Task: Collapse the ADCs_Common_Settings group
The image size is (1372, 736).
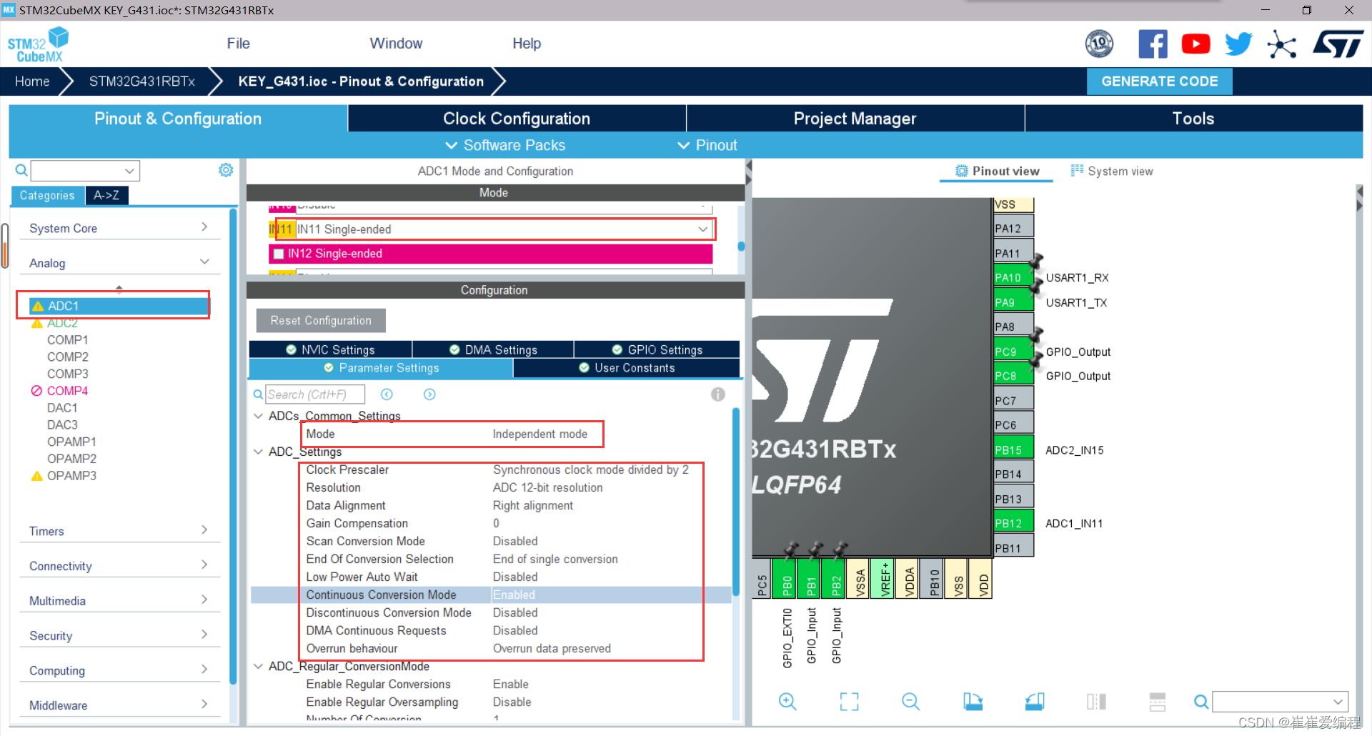Action: [258, 416]
